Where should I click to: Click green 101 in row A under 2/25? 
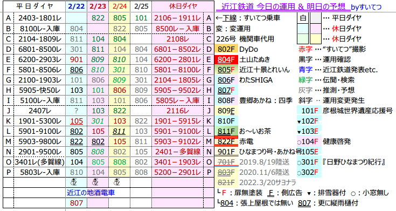click(141, 18)
